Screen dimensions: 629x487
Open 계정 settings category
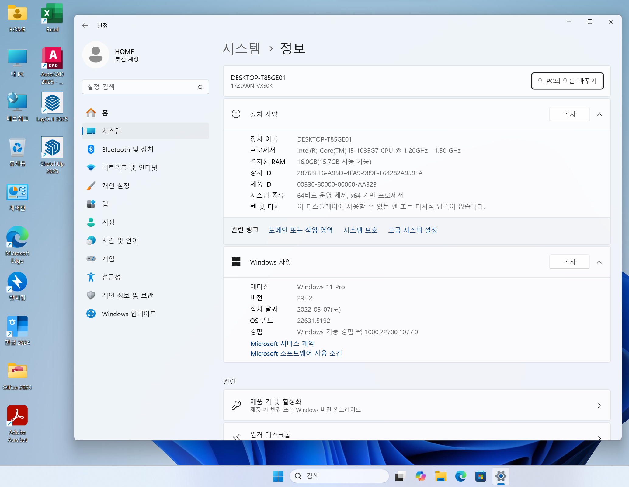coord(145,222)
